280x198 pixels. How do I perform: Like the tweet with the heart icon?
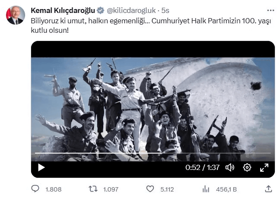click(150, 189)
